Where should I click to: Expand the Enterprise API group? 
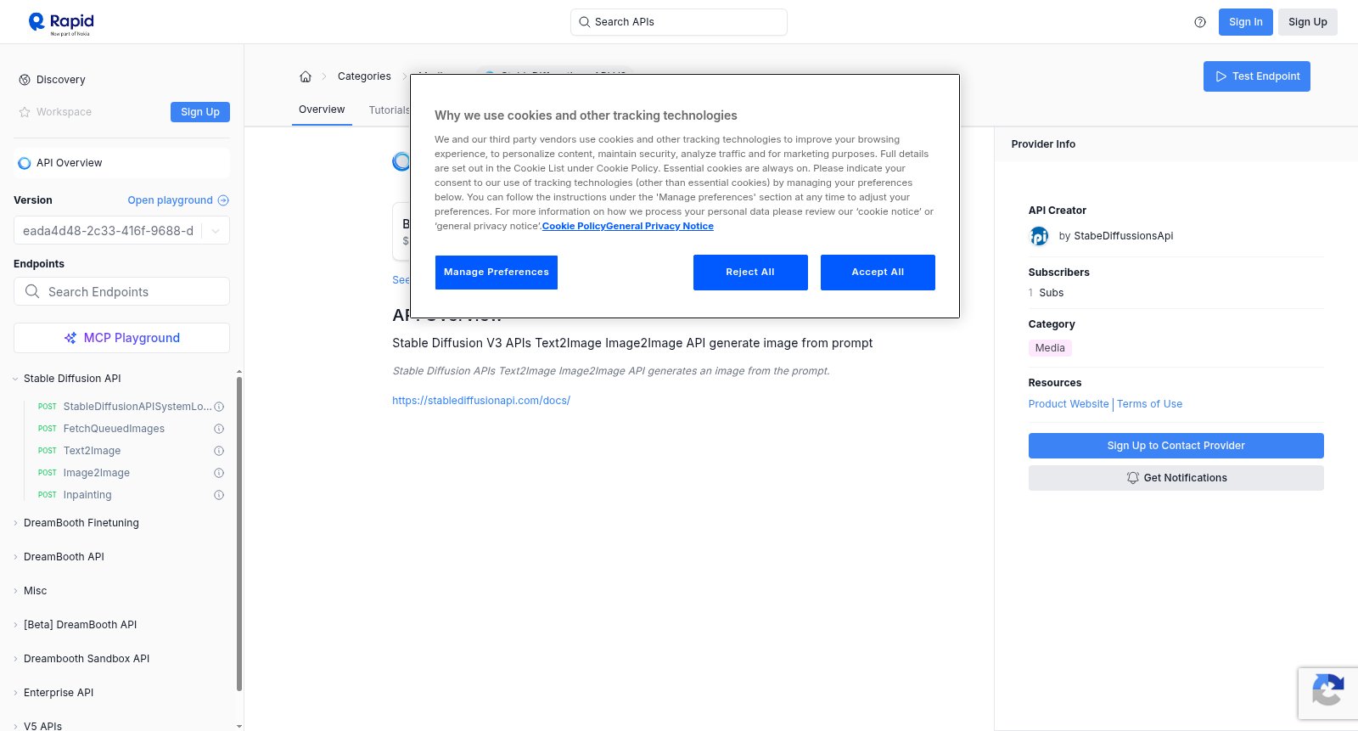15,693
